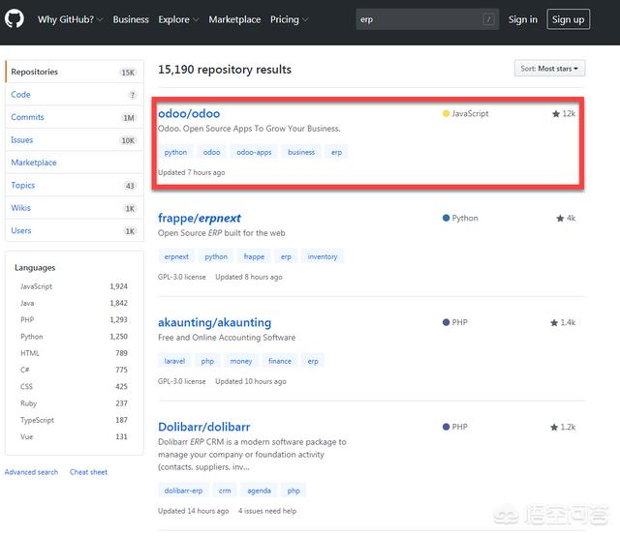
Task: Select the Commits results filter
Action: pyautogui.click(x=74, y=117)
